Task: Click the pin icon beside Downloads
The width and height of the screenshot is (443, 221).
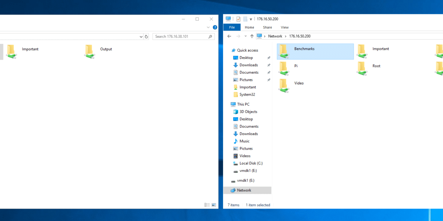Action: point(269,65)
